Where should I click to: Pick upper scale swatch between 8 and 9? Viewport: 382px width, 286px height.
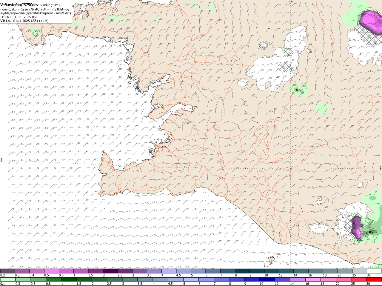tap(243, 271)
